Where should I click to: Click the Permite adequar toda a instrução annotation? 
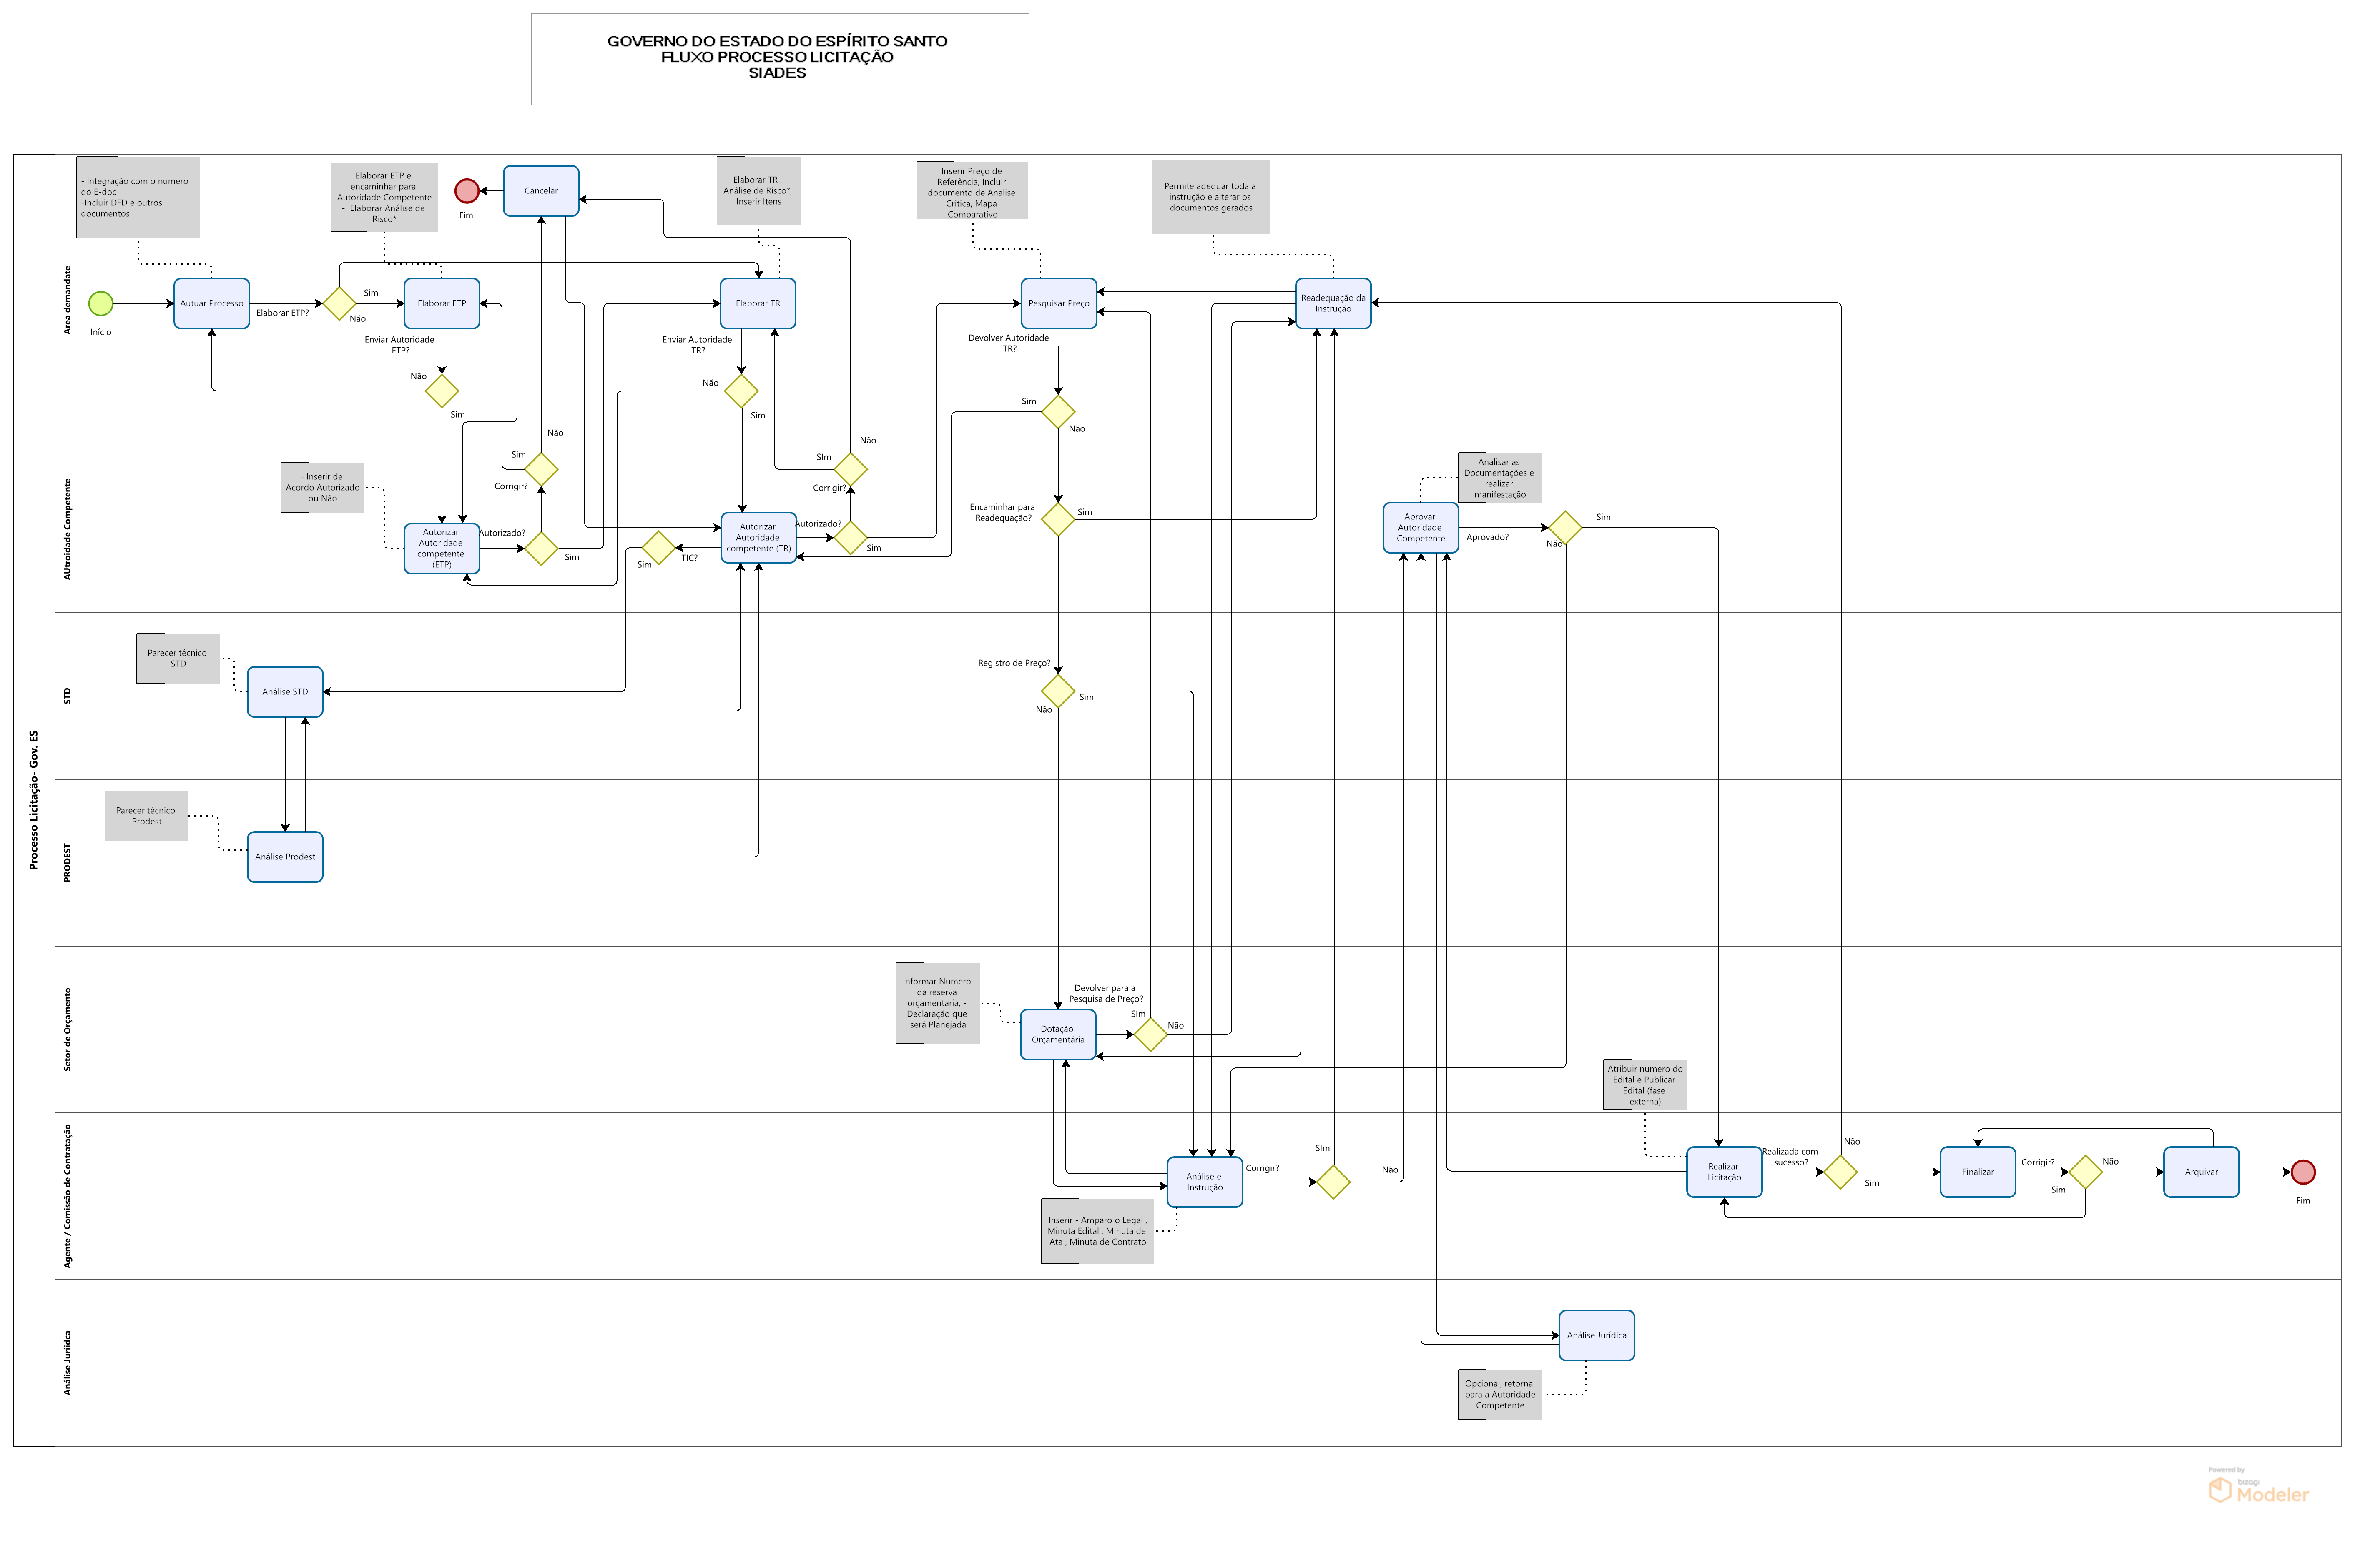[x=1210, y=197]
